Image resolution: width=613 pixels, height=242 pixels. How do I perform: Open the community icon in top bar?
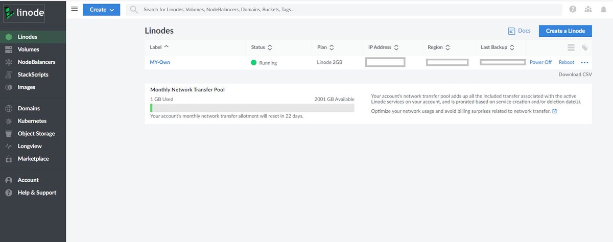[x=588, y=10]
